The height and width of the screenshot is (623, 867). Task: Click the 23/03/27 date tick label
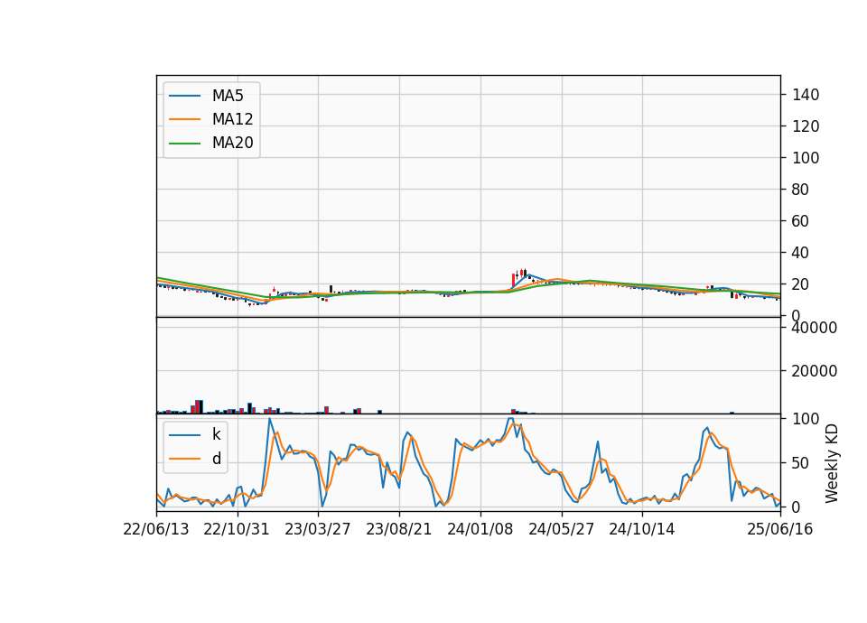[317, 529]
